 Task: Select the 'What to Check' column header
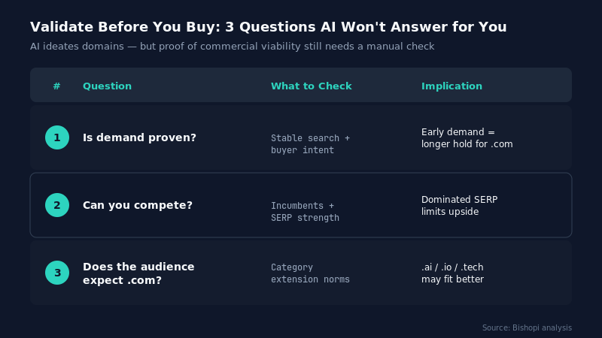coord(312,86)
